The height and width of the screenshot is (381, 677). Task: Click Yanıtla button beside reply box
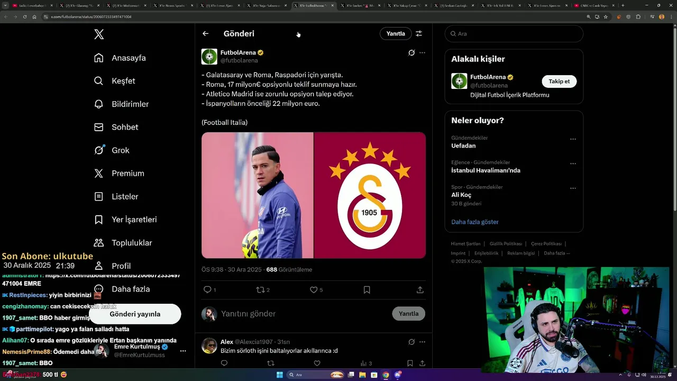408,313
